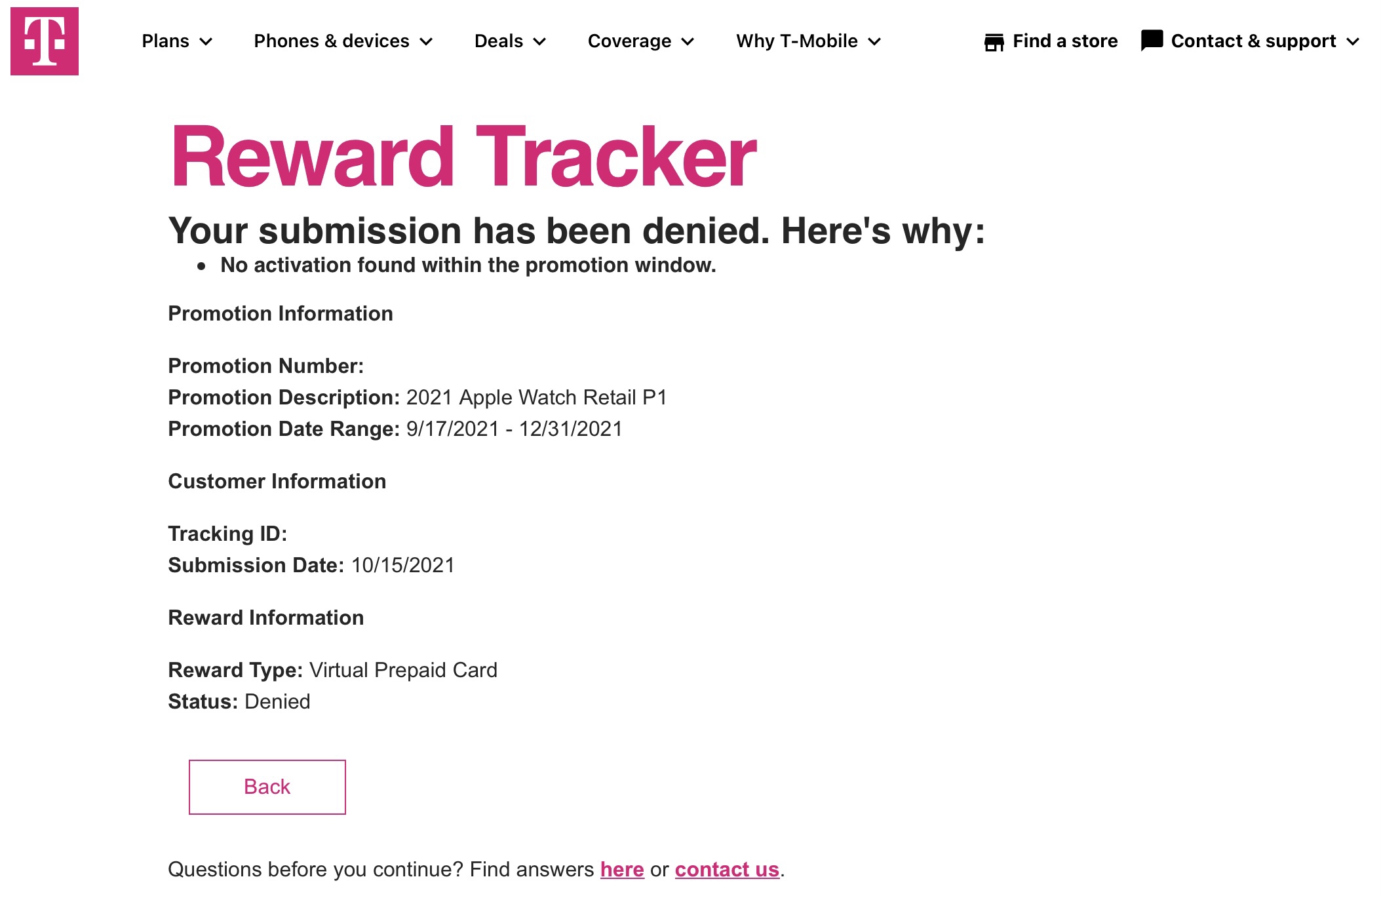Follow the "contact us" link
Image resolution: width=1381 pixels, height=898 pixels.
coord(727,869)
